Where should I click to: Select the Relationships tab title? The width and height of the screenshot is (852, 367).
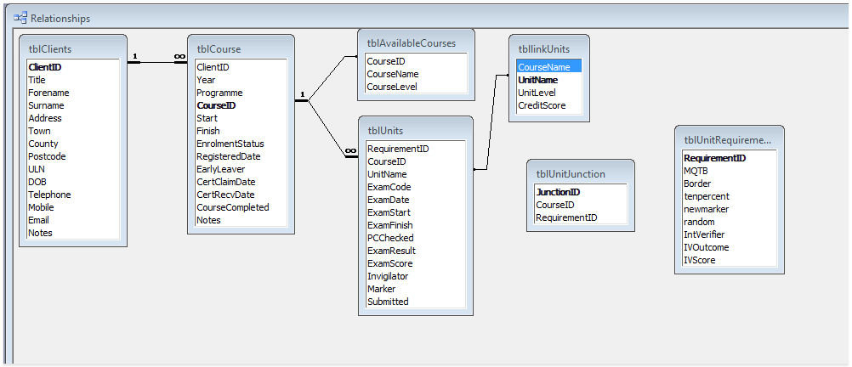pyautogui.click(x=60, y=19)
